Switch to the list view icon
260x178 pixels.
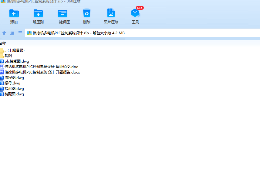click(x=20, y=33)
